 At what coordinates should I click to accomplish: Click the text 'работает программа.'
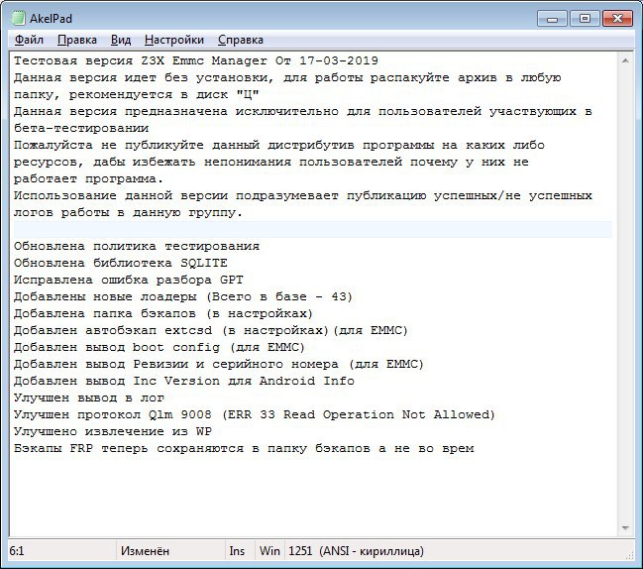pyautogui.click(x=88, y=178)
